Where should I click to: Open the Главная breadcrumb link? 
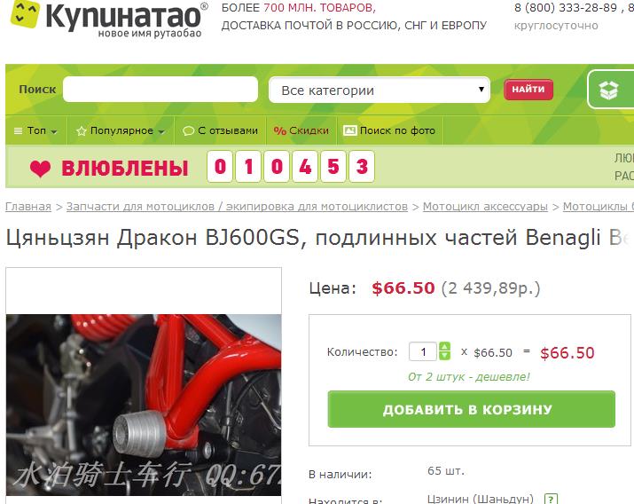[x=28, y=206]
